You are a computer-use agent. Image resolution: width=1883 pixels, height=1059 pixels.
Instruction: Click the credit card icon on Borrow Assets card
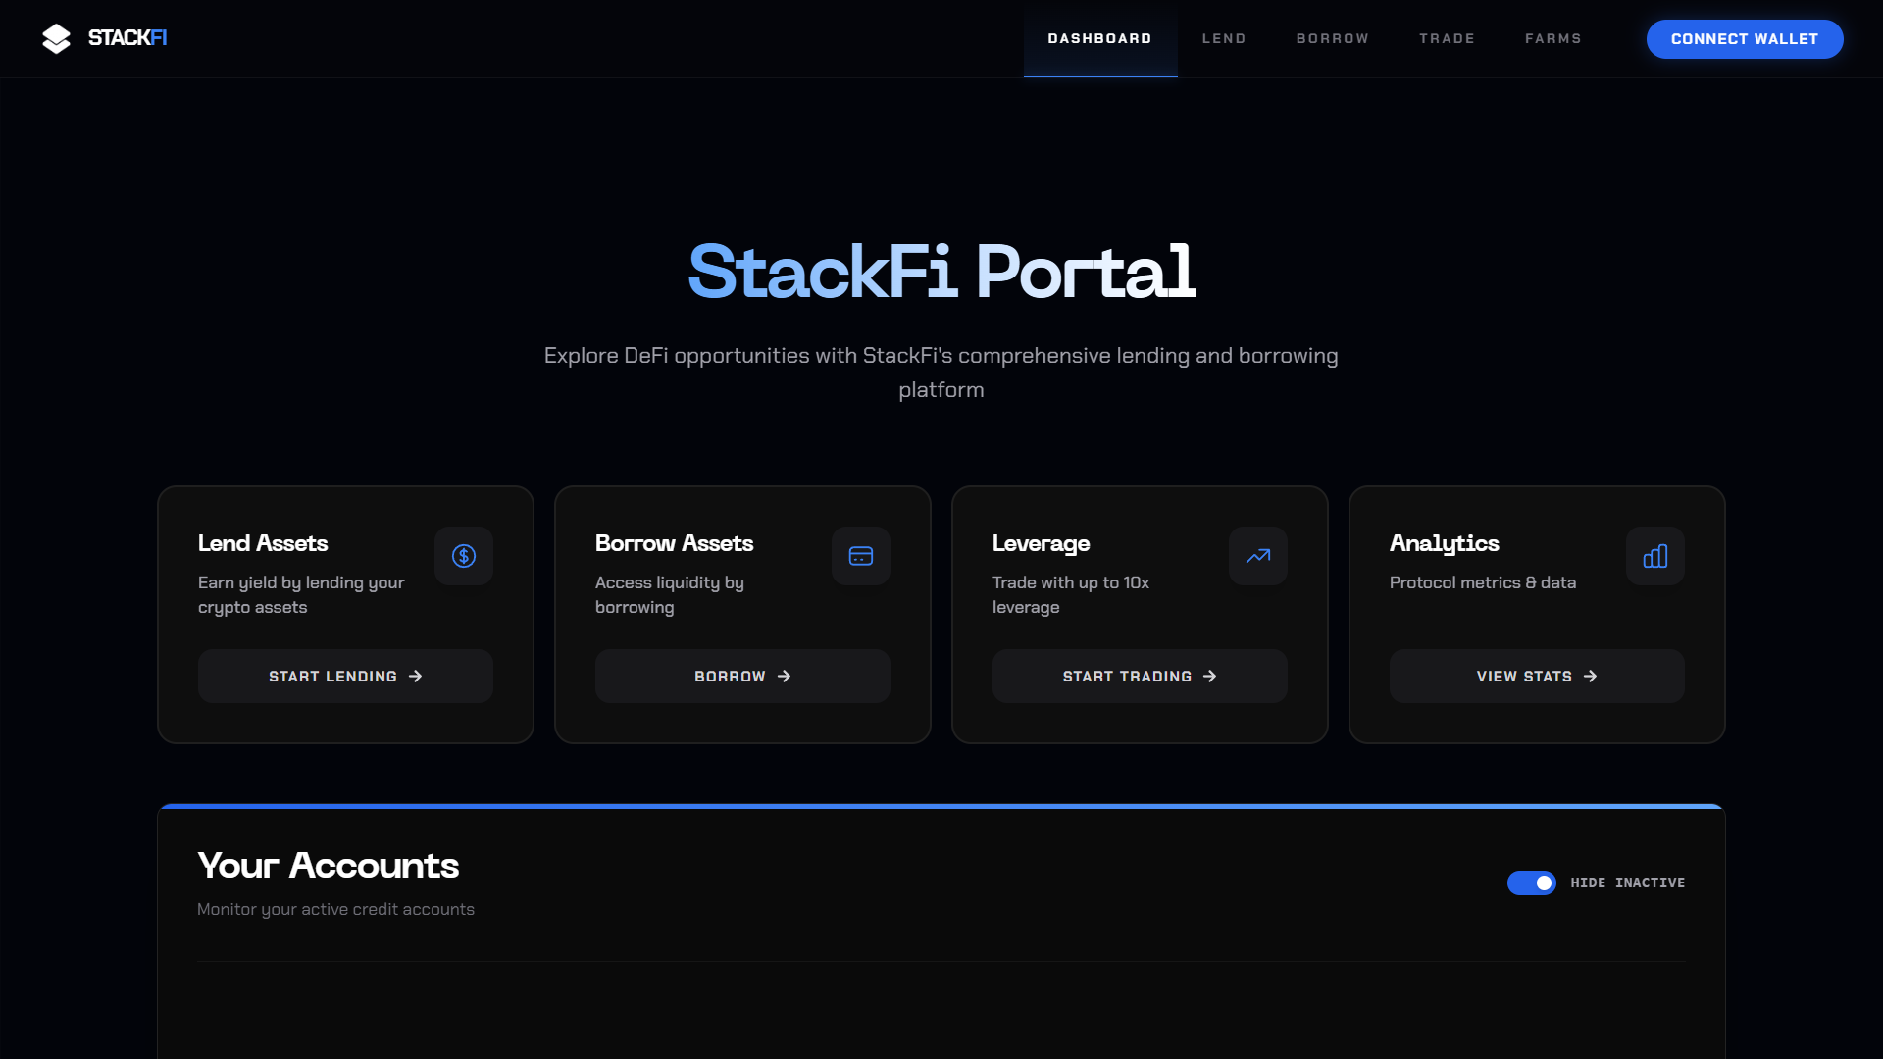[x=861, y=556]
